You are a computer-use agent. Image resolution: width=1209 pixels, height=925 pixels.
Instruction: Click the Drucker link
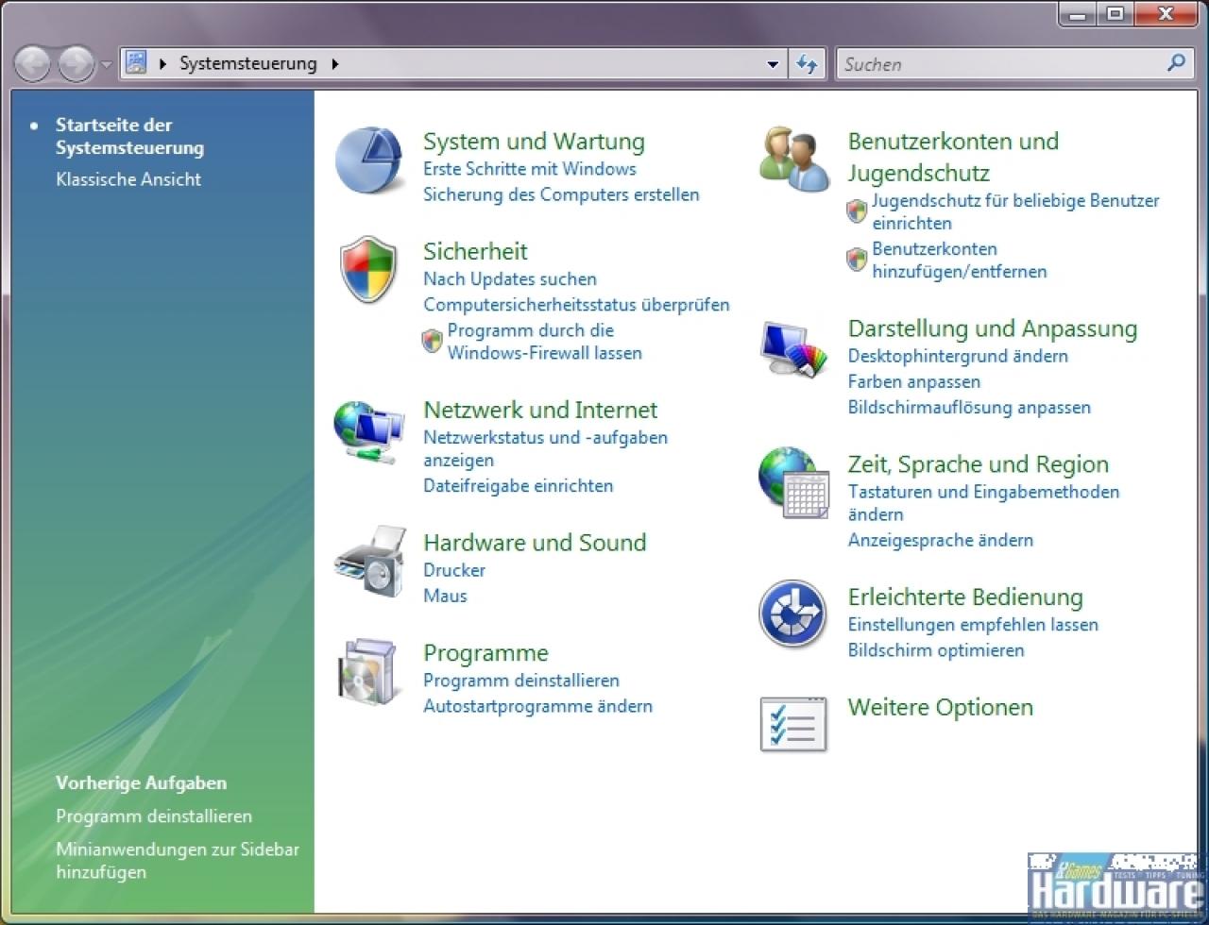454,570
